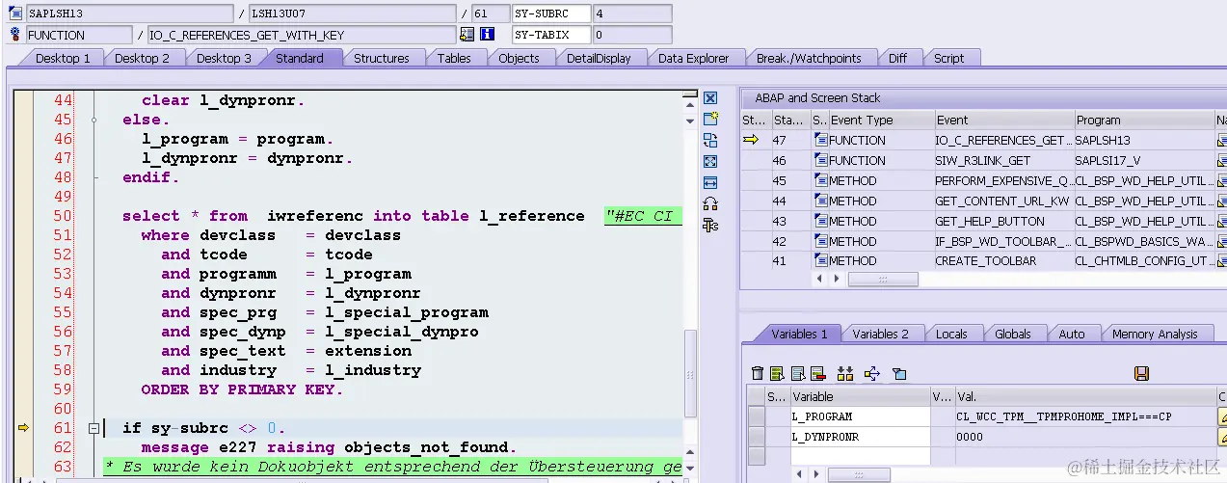Click the first green list icon after trash
Viewport: 1227px width, 483px height.
777,373
